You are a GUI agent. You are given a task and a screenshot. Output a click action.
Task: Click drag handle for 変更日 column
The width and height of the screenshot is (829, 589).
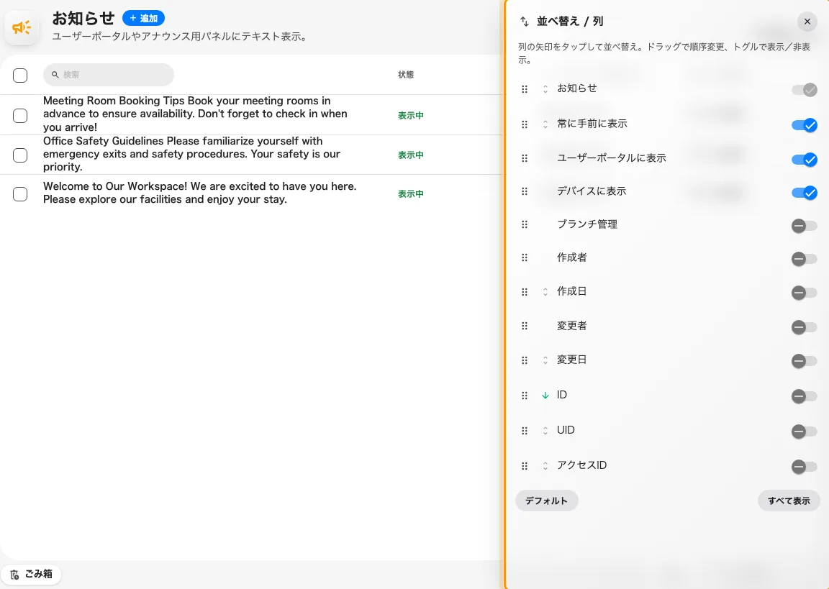525,360
